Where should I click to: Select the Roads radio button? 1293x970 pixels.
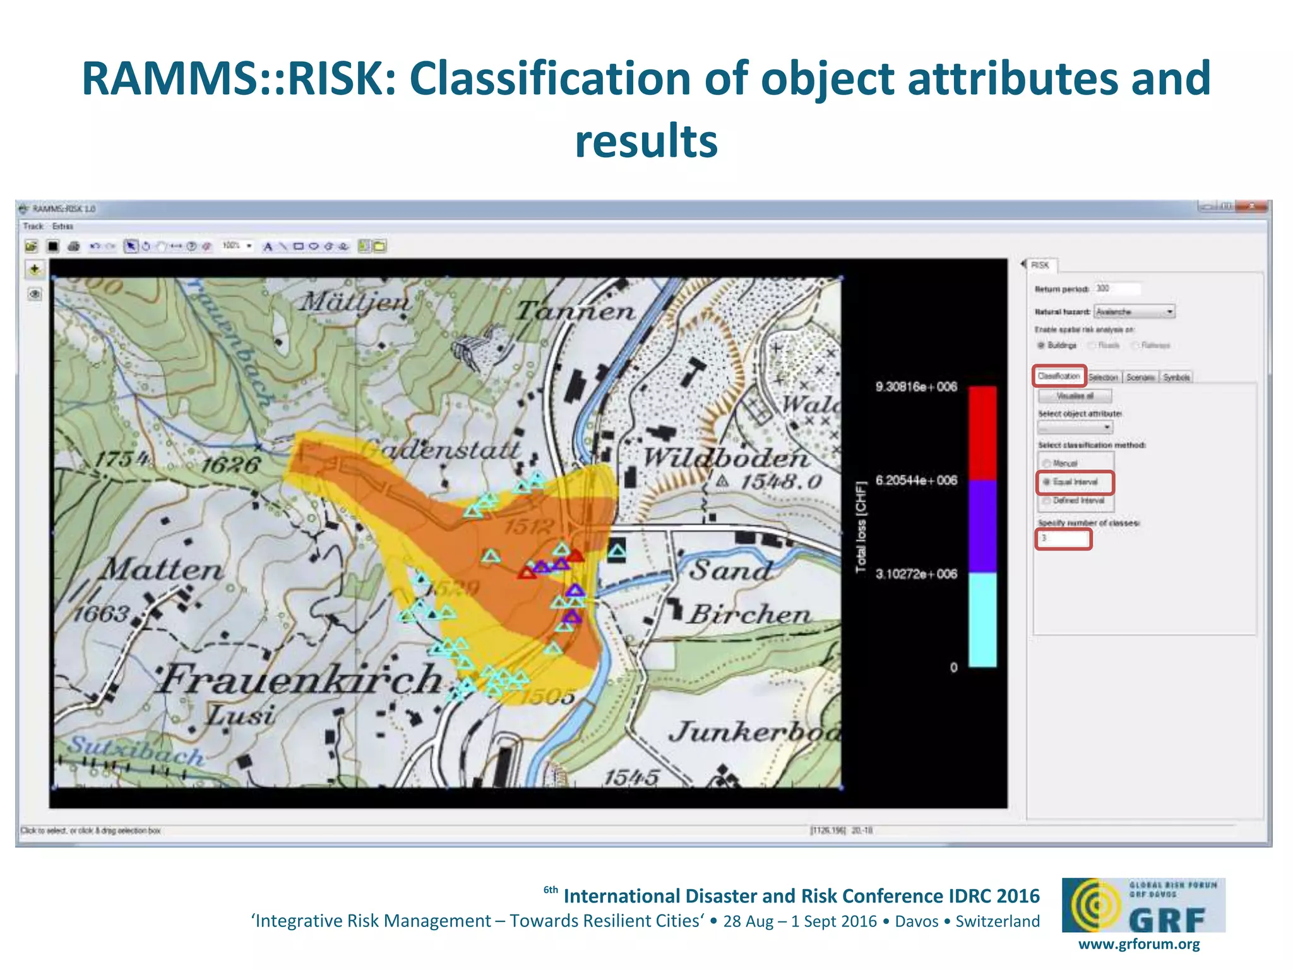(1092, 345)
